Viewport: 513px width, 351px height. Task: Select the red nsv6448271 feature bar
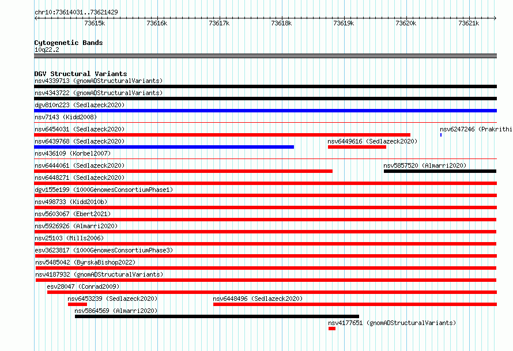[x=265, y=183]
